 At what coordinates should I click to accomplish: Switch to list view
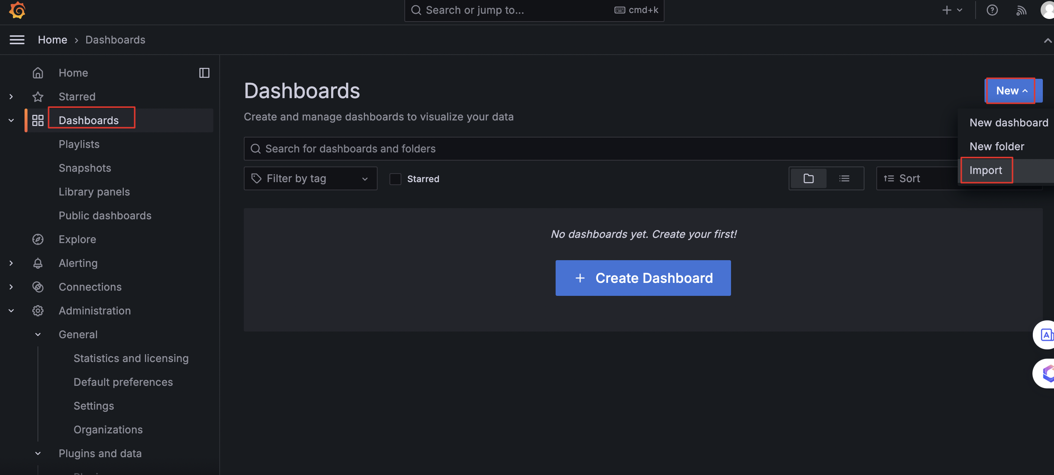[844, 178]
